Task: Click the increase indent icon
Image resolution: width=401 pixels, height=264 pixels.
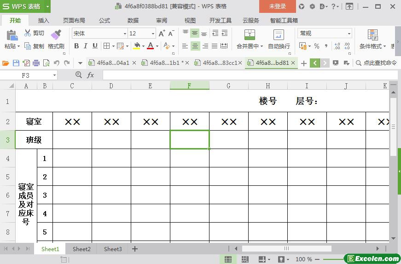Action: pyautogui.click(x=225, y=33)
